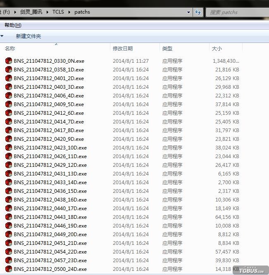The width and height of the screenshot is (269, 275).
Task: Click icon of BNS_211047812_0423_10D.exe
Action: [x=9, y=147]
